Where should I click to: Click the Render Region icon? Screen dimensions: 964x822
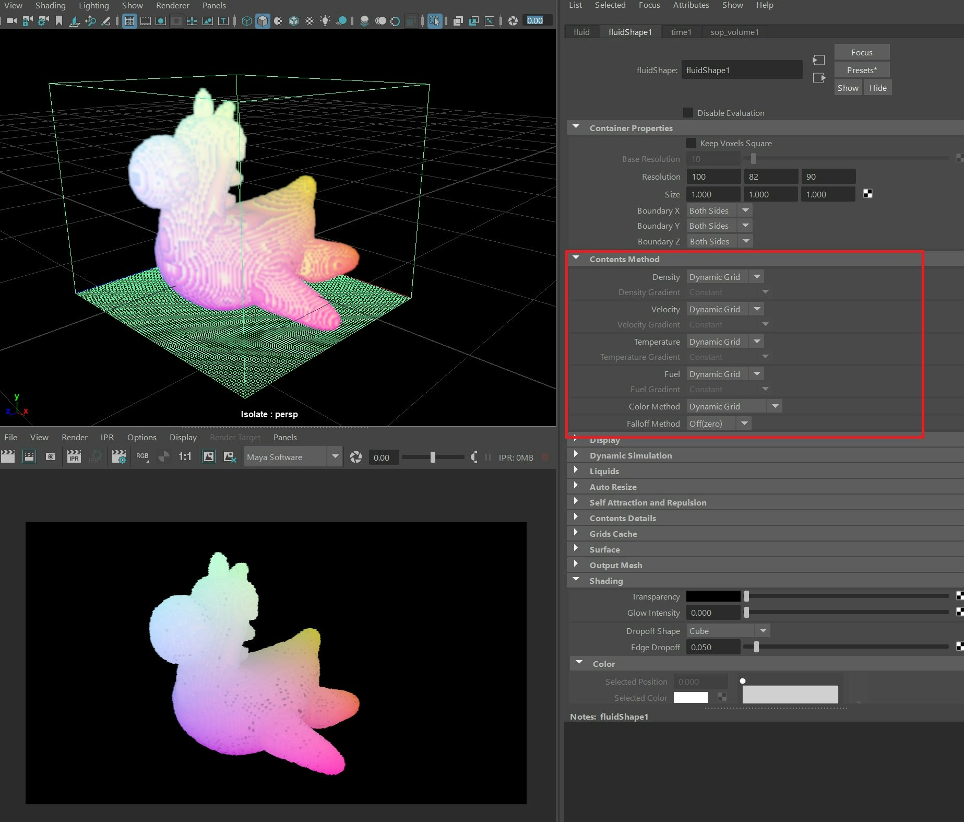29,457
